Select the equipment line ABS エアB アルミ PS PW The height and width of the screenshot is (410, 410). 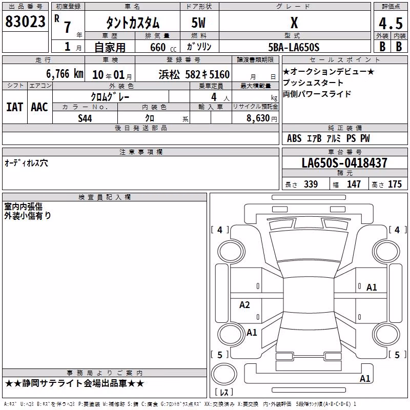point(329,138)
